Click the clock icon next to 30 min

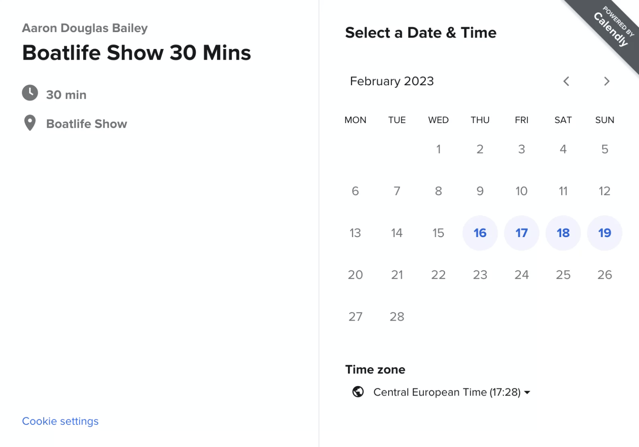click(x=30, y=93)
